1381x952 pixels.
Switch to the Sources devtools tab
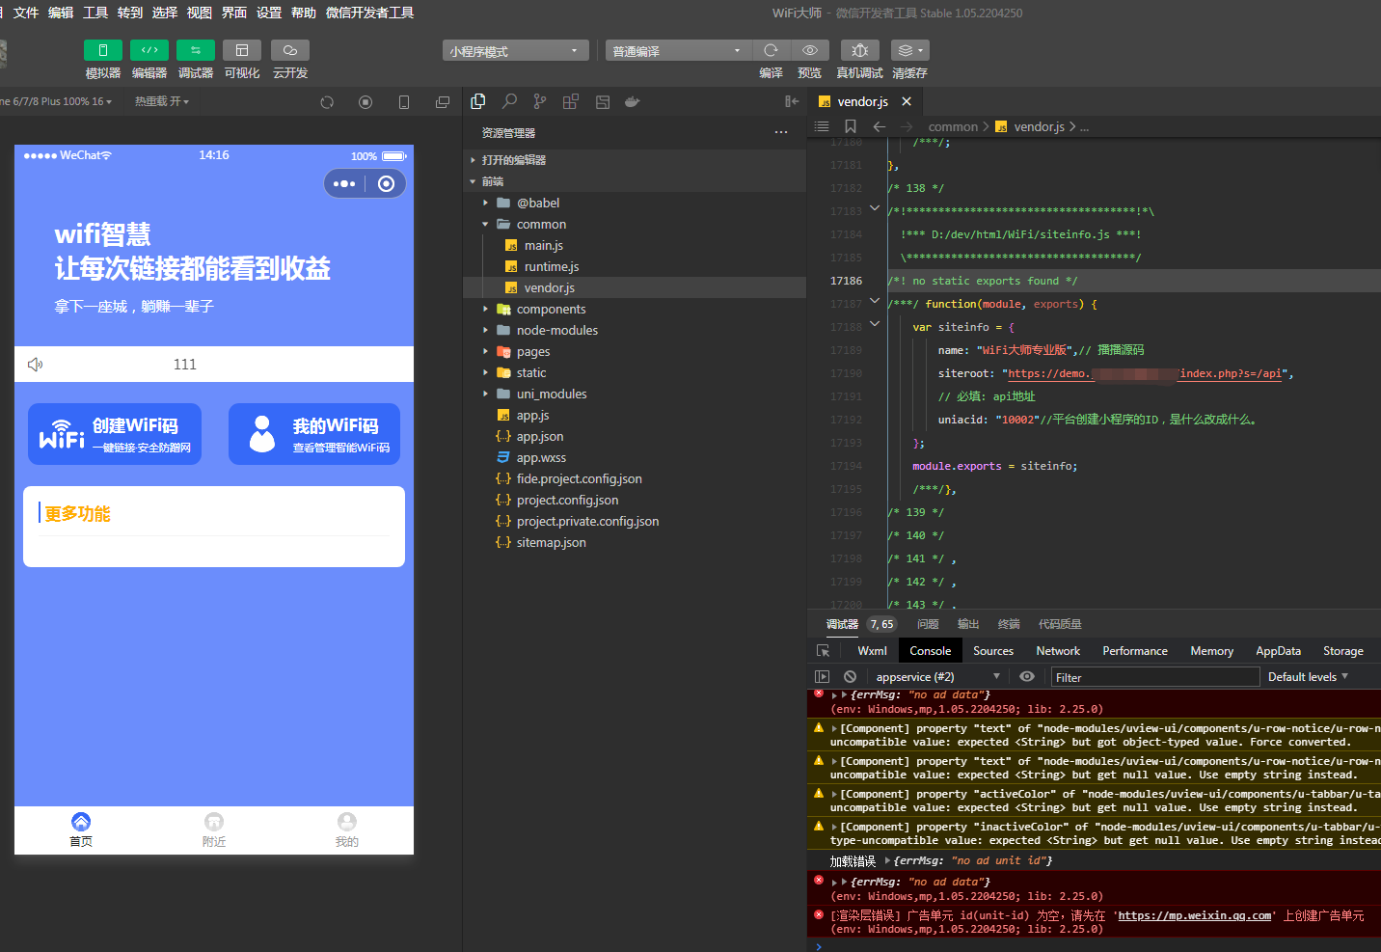pos(993,651)
